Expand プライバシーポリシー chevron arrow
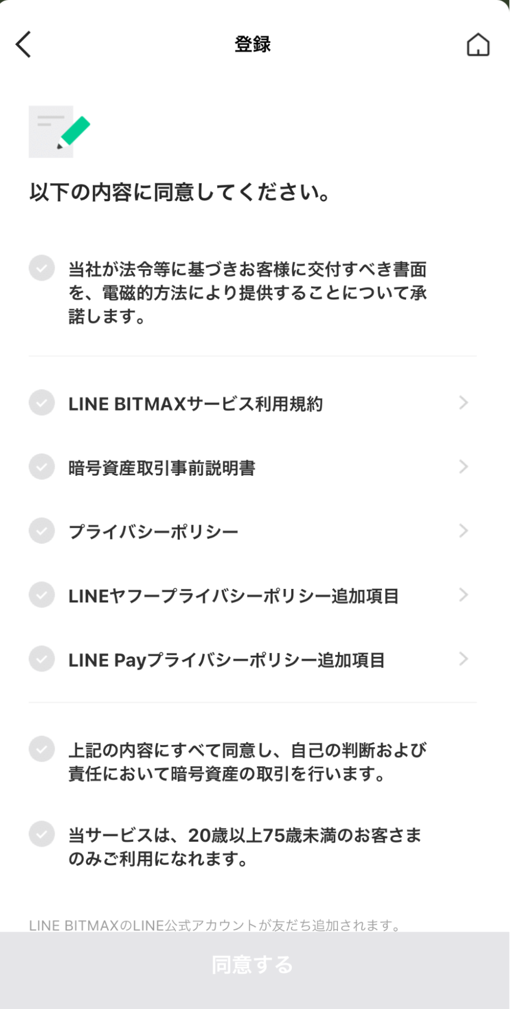 coord(463,531)
